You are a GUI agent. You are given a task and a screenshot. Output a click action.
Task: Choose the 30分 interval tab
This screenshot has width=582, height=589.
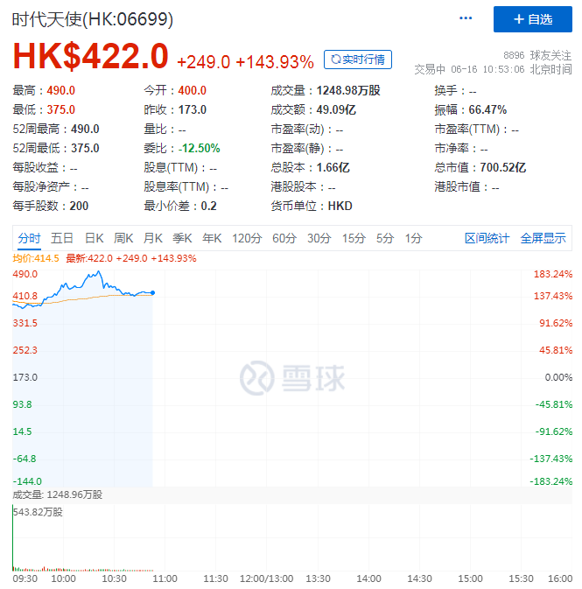[319, 238]
